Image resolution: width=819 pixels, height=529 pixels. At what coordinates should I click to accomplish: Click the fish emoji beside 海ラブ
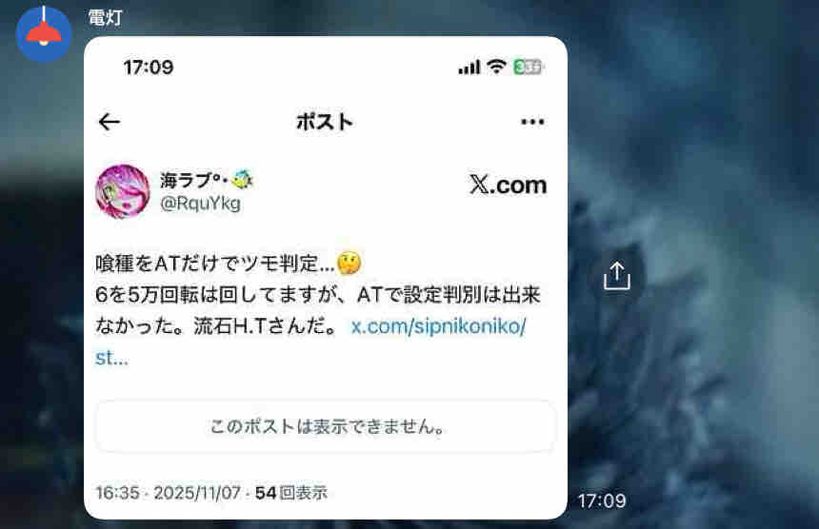[x=242, y=180]
